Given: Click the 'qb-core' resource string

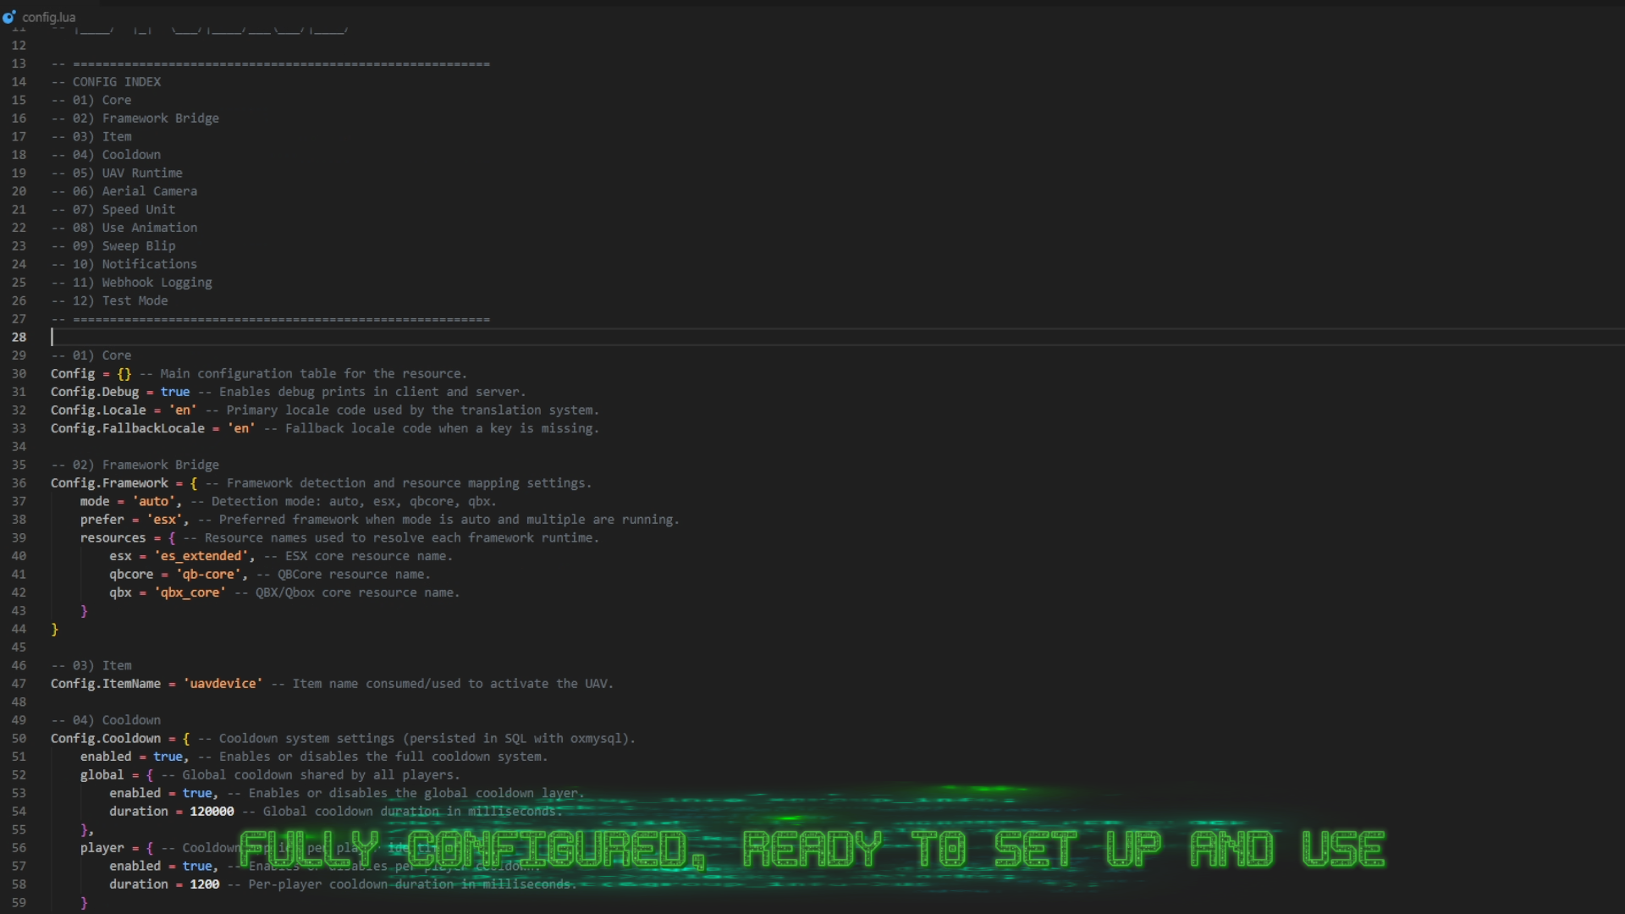Looking at the screenshot, I should pos(208,575).
